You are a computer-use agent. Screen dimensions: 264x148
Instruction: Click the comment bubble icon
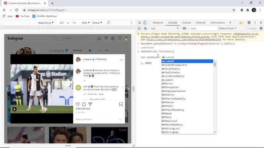[x=84, y=104]
